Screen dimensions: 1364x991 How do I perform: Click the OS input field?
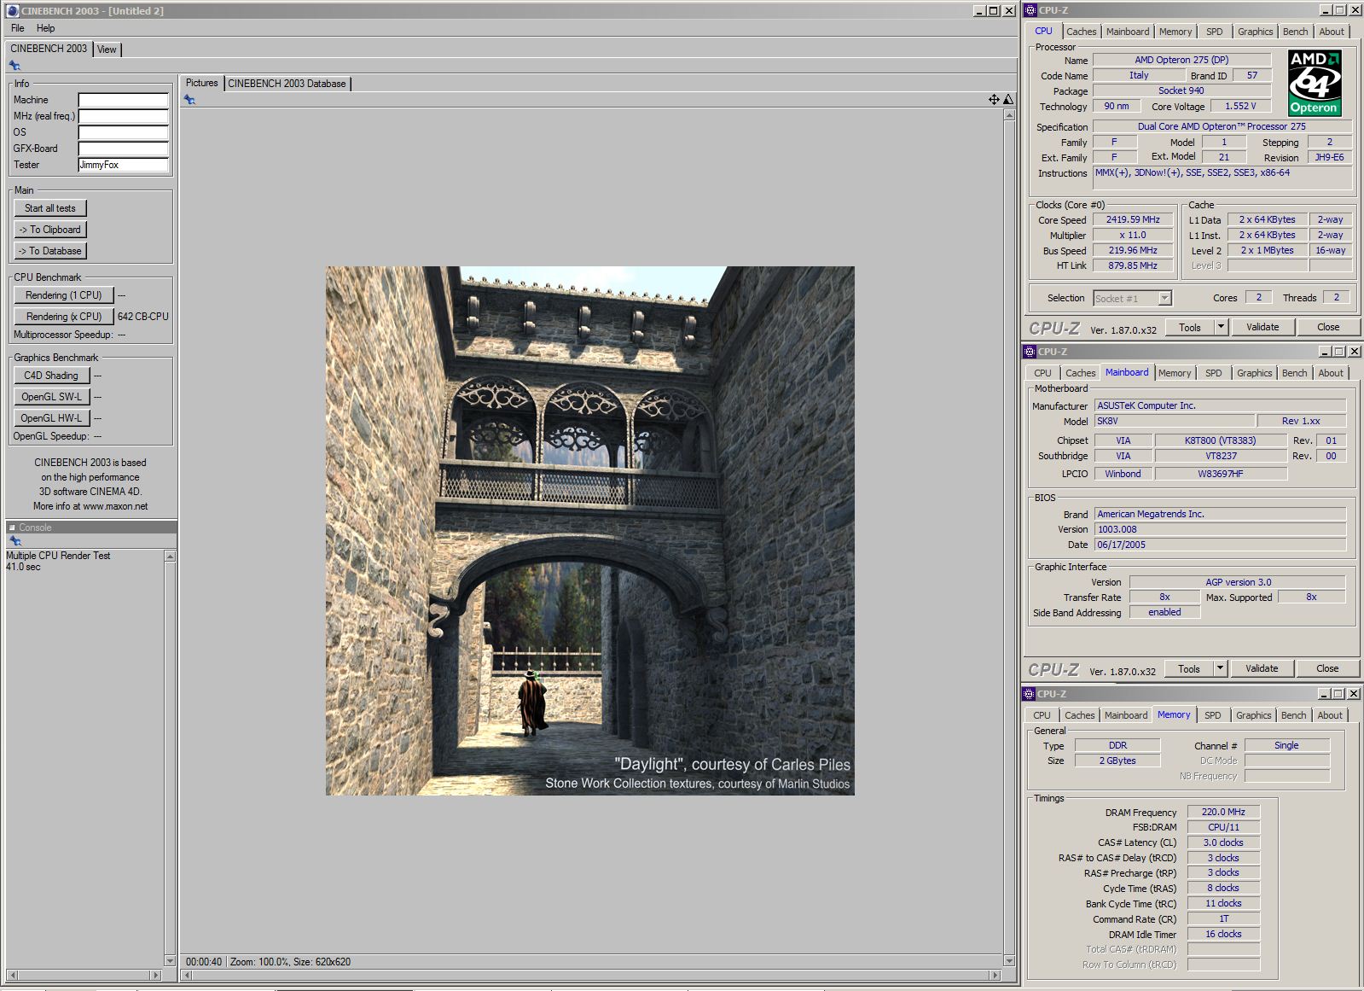(x=124, y=132)
